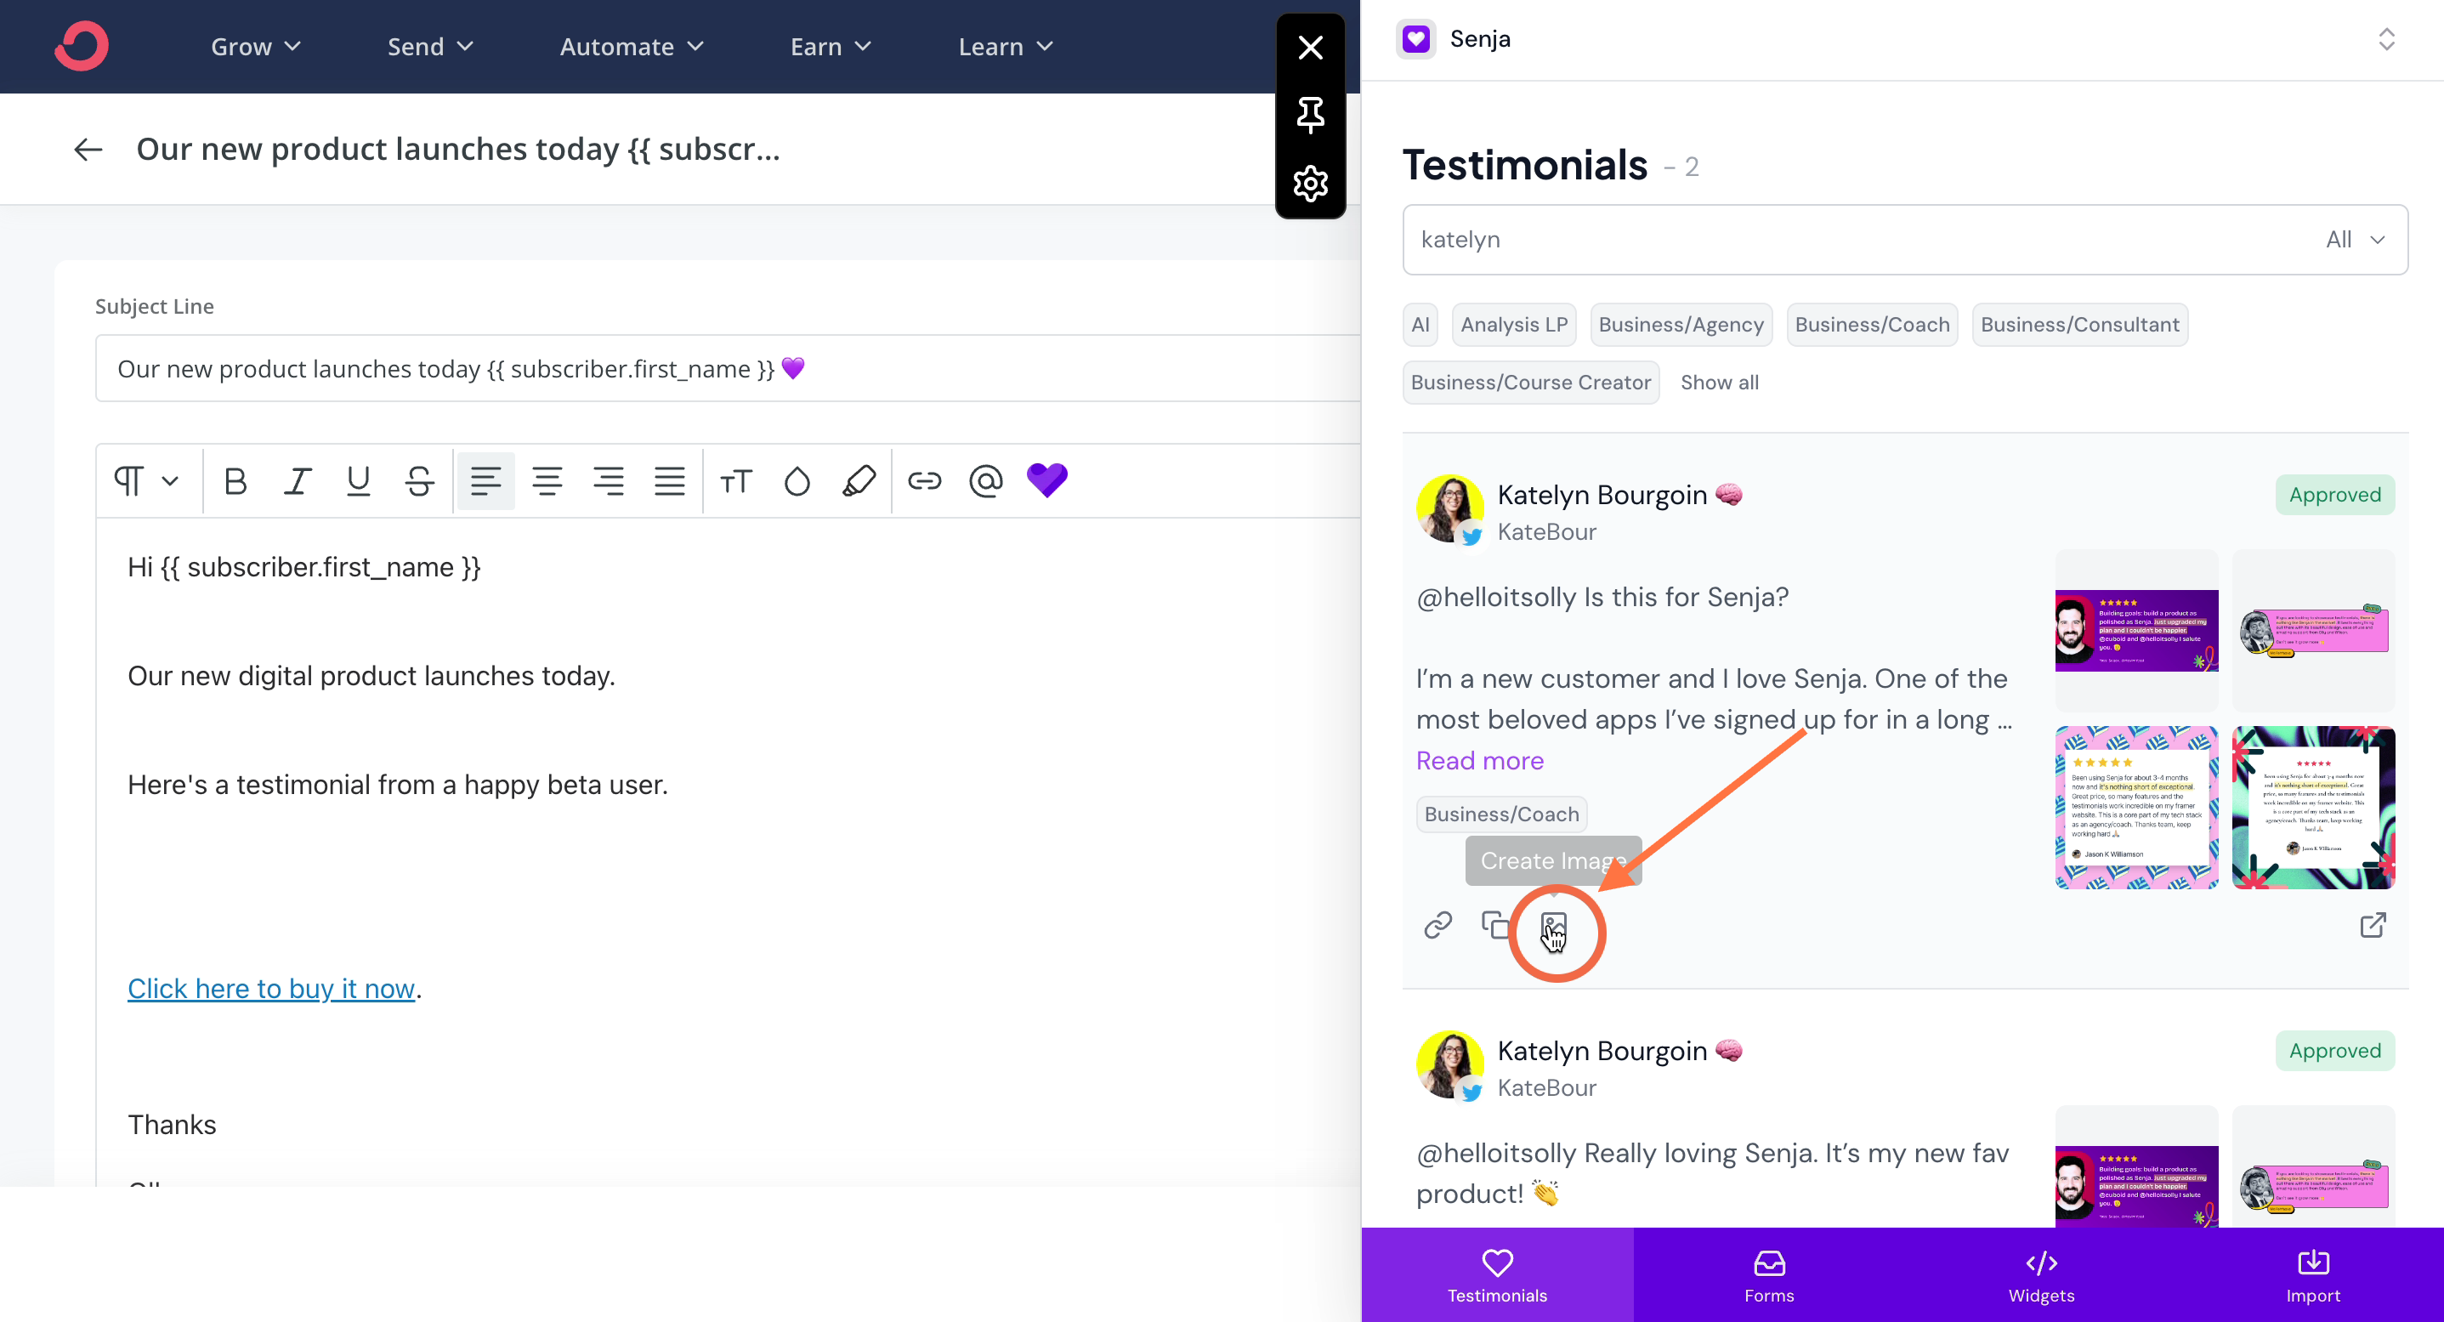Copy link icon on first testimonial
Viewport: 2444px width, 1322px height.
click(x=1437, y=924)
